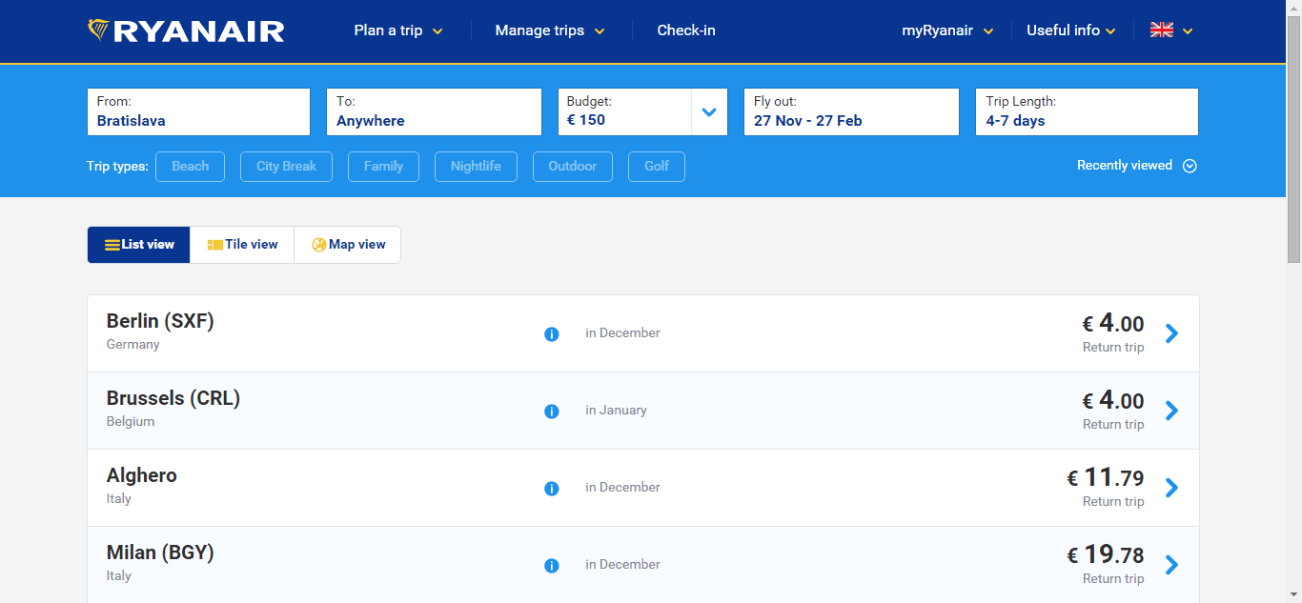Open info icon for Milan (BGY)
1302x603 pixels.
point(551,566)
